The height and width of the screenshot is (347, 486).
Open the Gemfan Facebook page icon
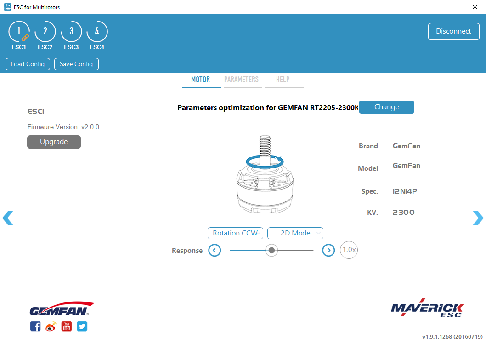(35, 326)
